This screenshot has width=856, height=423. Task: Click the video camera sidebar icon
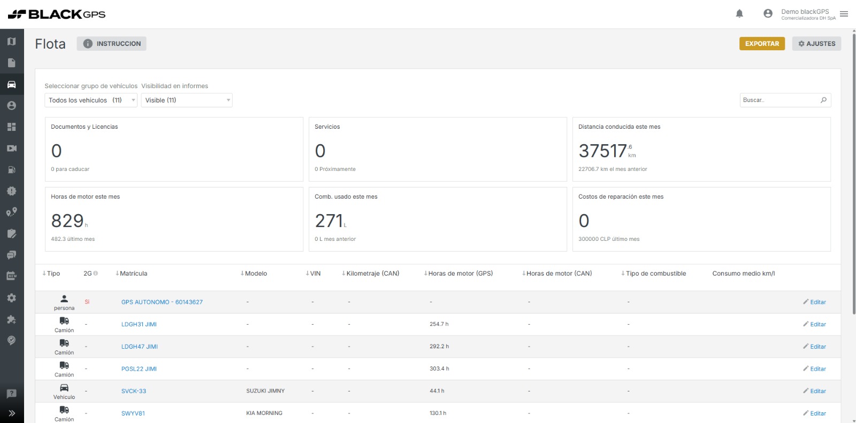[12, 148]
